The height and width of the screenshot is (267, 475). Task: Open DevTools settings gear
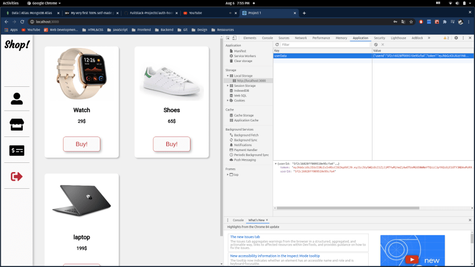click(456, 38)
